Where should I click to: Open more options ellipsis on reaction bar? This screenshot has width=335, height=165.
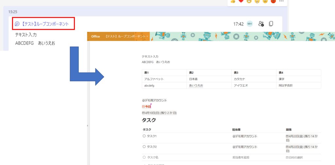[x=281, y=1]
